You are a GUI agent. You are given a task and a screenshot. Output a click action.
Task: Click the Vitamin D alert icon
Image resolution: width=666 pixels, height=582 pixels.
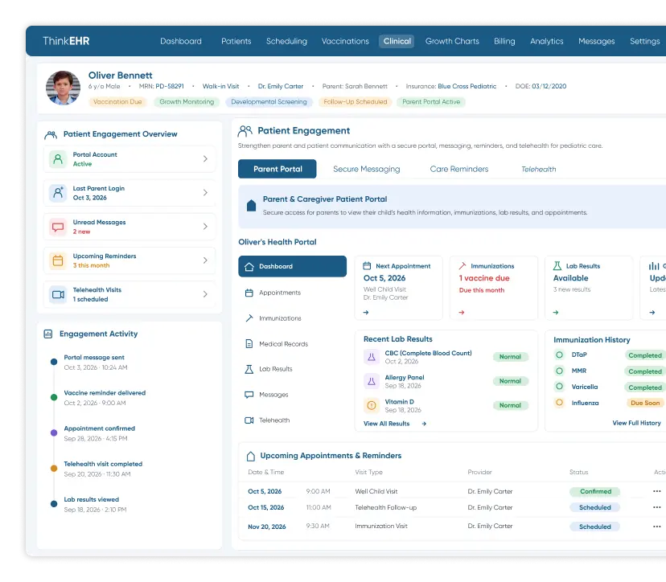(372, 405)
